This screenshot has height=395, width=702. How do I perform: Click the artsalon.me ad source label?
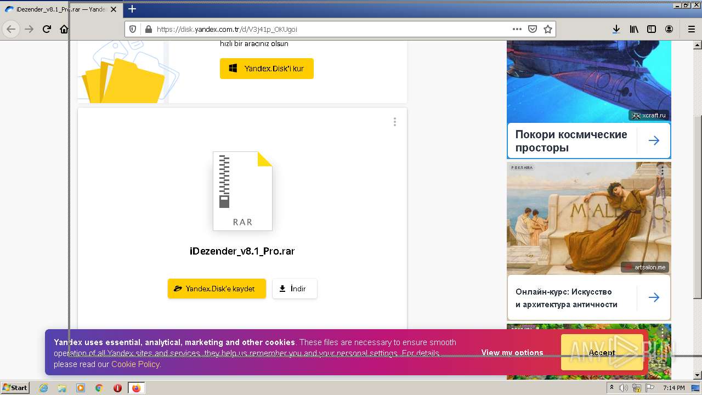[x=645, y=267]
